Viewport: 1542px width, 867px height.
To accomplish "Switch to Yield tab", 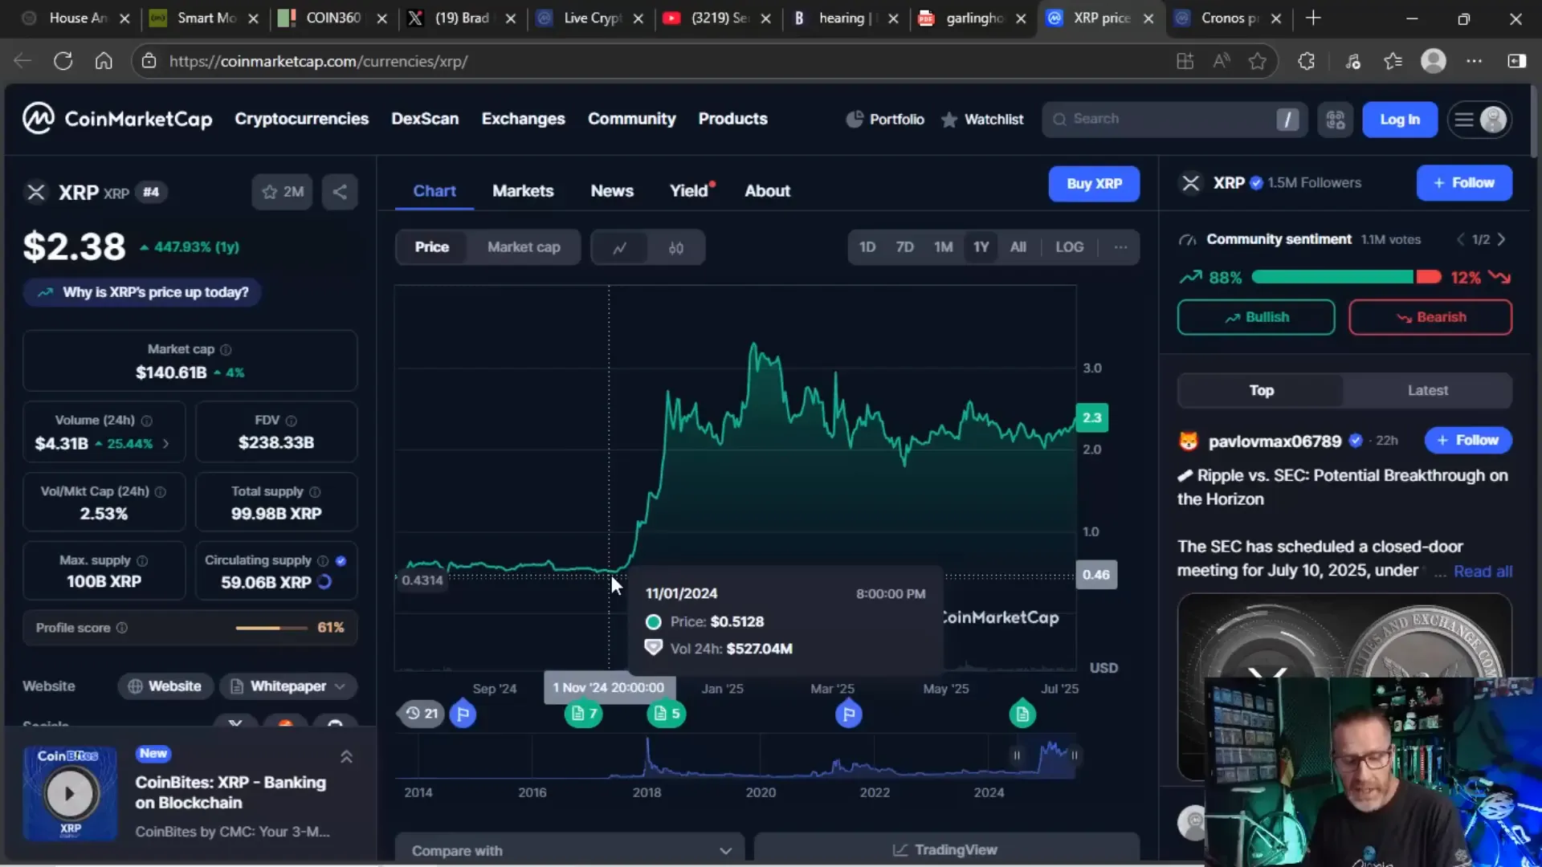I will (689, 191).
